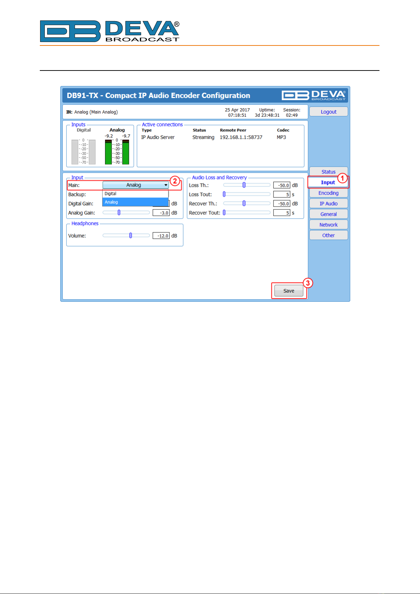Select the Other tab
This screenshot has width=420, height=594.
point(328,235)
